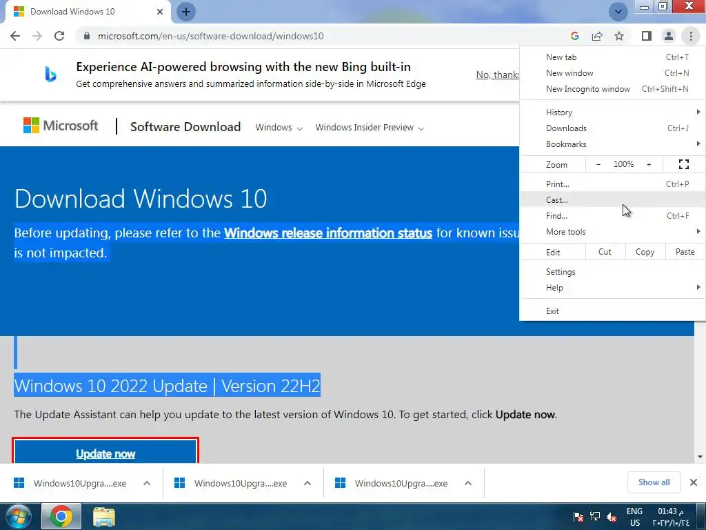Reload the page with the refresh icon
This screenshot has width=706, height=530.
59,36
